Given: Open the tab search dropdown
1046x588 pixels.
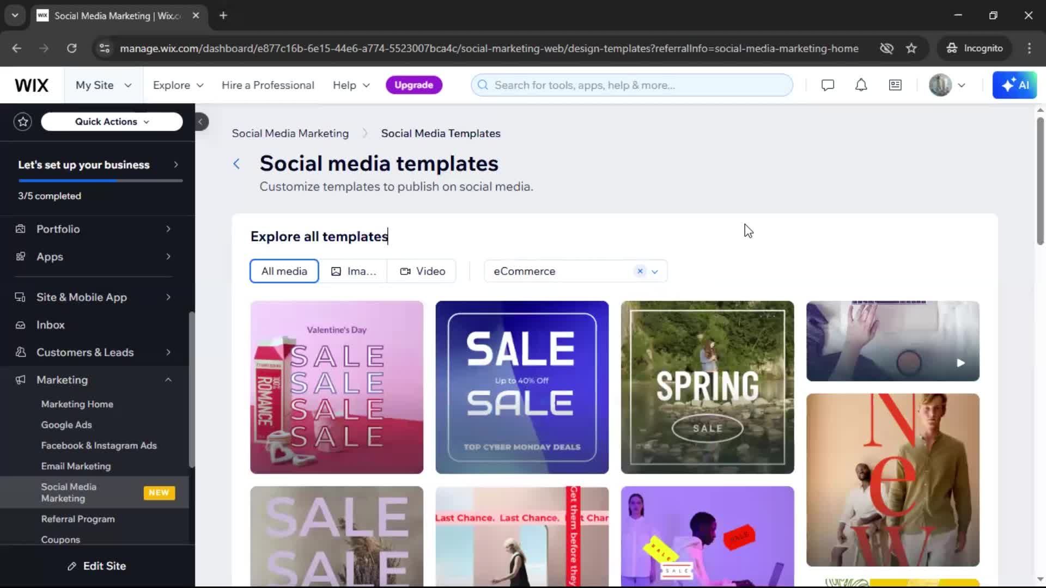Looking at the screenshot, I should [x=15, y=15].
